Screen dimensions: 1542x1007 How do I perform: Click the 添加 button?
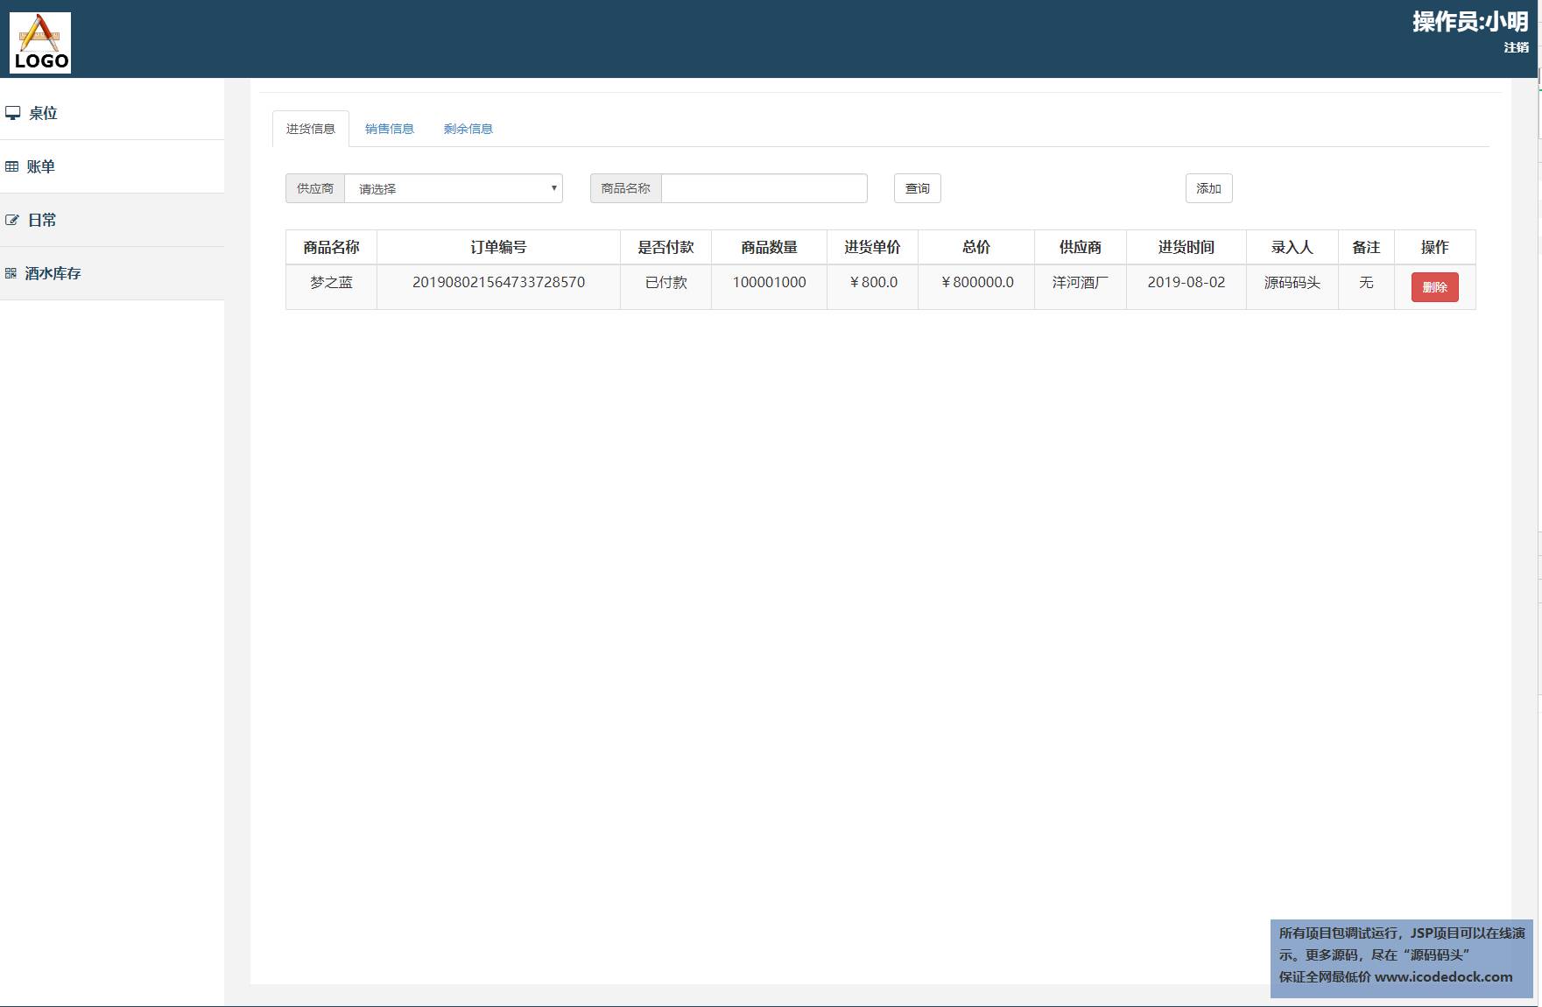1209,188
